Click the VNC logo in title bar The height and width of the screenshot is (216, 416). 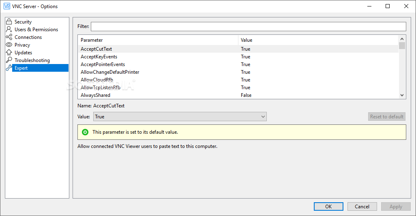click(7, 6)
